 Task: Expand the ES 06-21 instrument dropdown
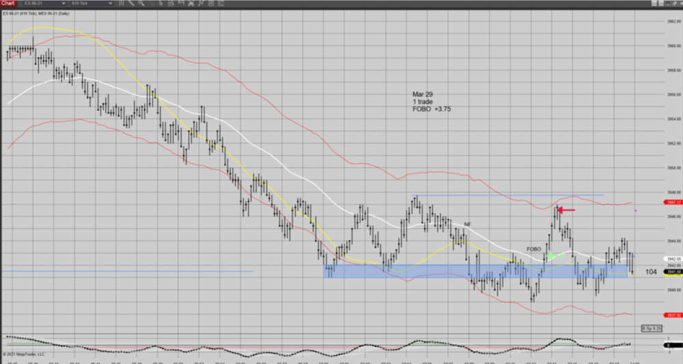[x=64, y=3]
